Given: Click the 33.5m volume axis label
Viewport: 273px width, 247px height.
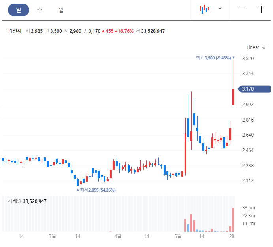Looking at the screenshot, I should [x=249, y=208].
